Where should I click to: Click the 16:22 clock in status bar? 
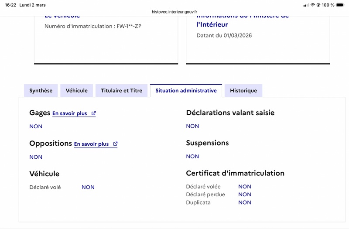[x=12, y=5]
